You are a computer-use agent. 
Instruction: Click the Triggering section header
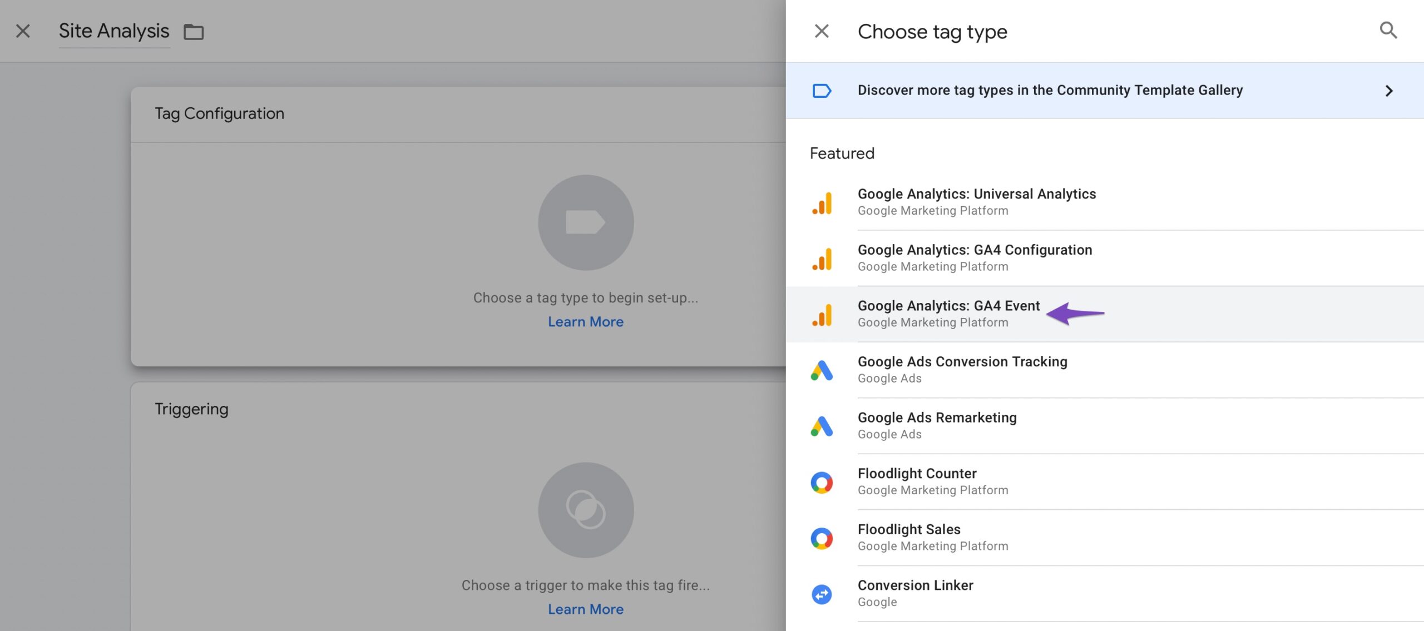[x=191, y=409]
